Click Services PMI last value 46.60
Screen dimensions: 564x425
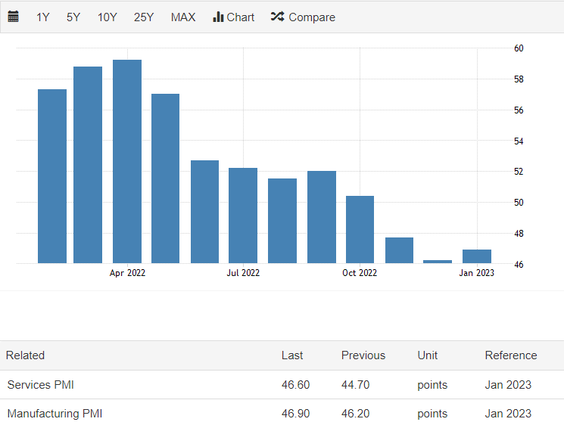[296, 385]
